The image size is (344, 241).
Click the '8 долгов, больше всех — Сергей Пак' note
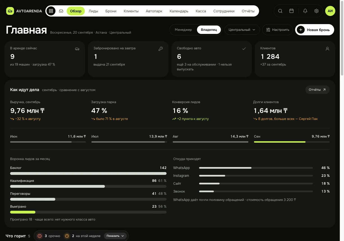(x=288, y=119)
